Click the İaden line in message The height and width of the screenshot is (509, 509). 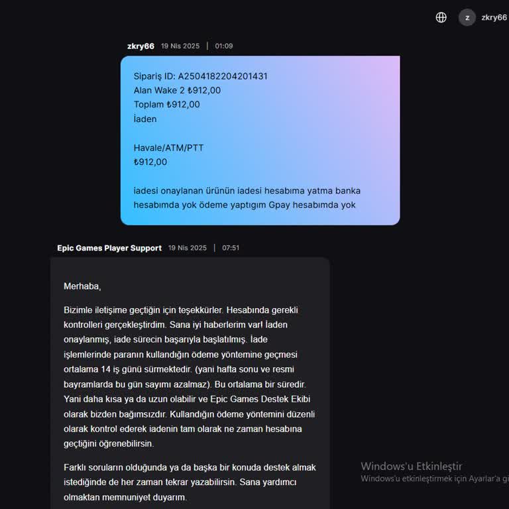[x=144, y=119]
